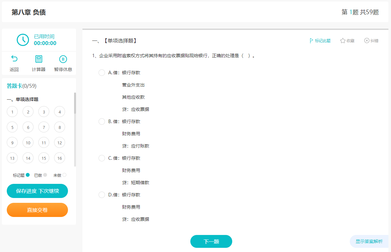Image resolution: width=391 pixels, height=252 pixels.
Task: Jump to question 10 in the answer card
Action: [x=28, y=142]
